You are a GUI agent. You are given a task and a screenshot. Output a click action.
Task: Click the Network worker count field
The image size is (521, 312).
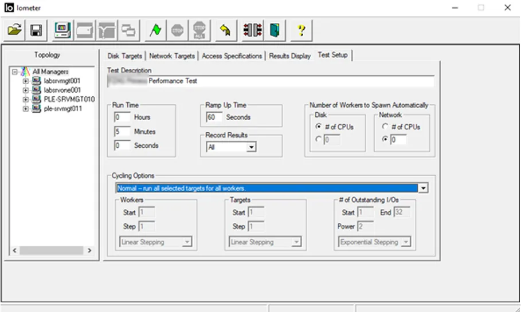pos(398,140)
